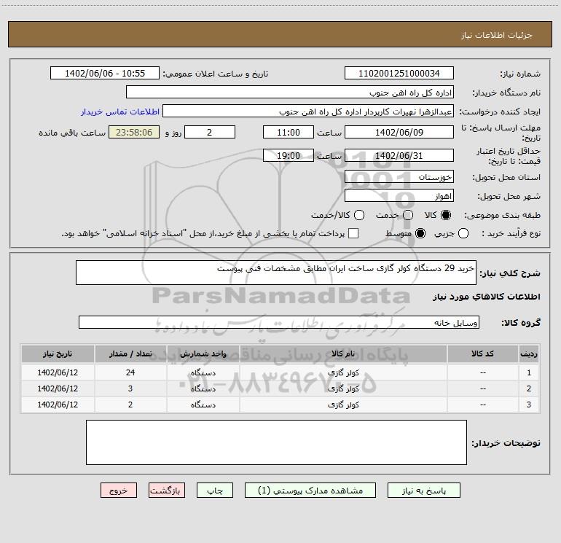561x543 pixels.
Task: Click the نام کالا column header
Action: 343,354
